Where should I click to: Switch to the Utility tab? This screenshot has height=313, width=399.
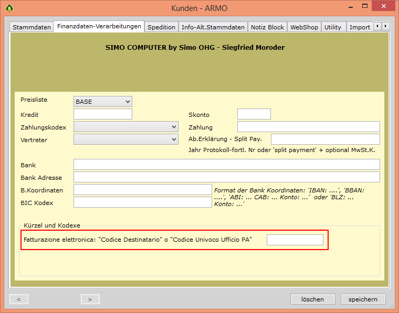point(332,27)
